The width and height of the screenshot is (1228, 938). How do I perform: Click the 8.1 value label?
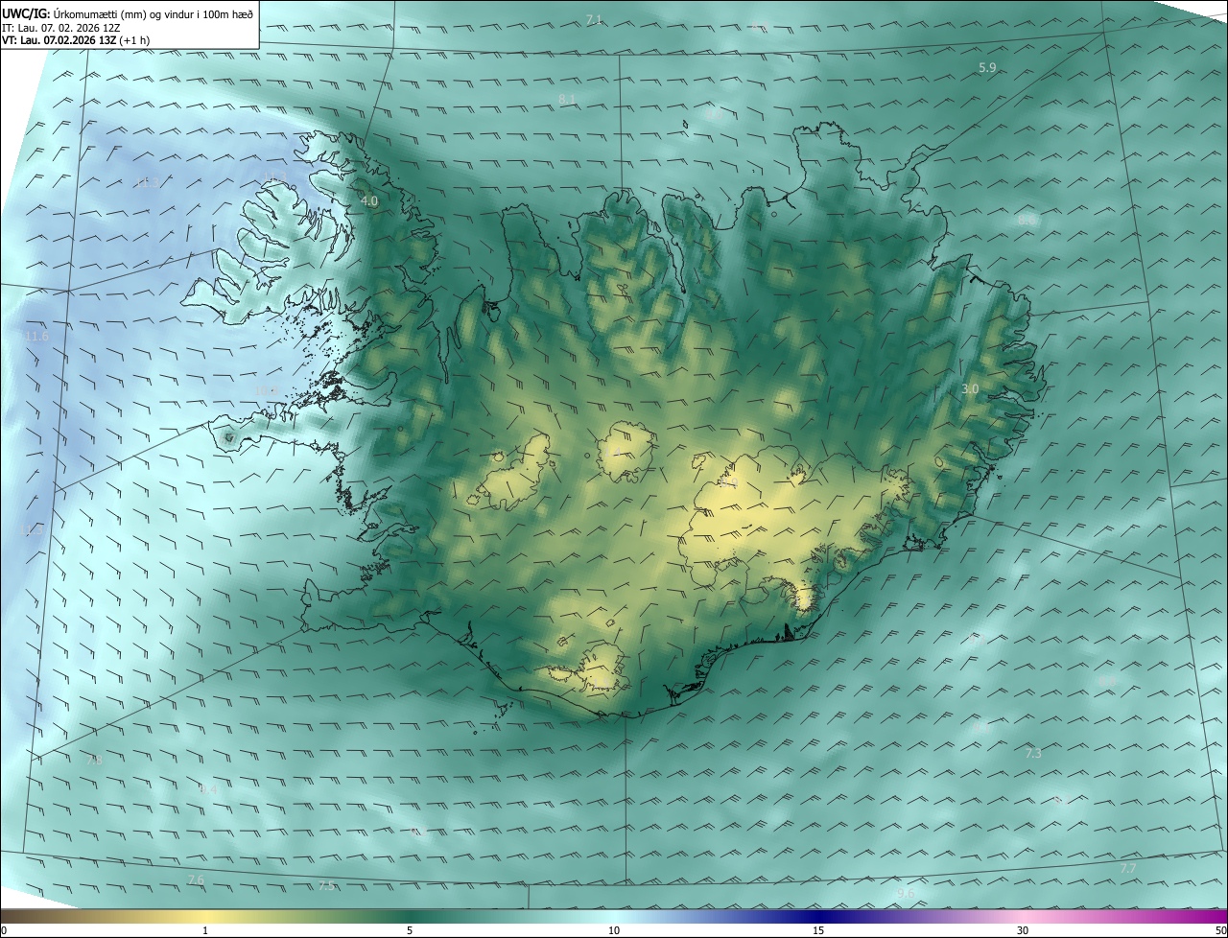pos(567,100)
